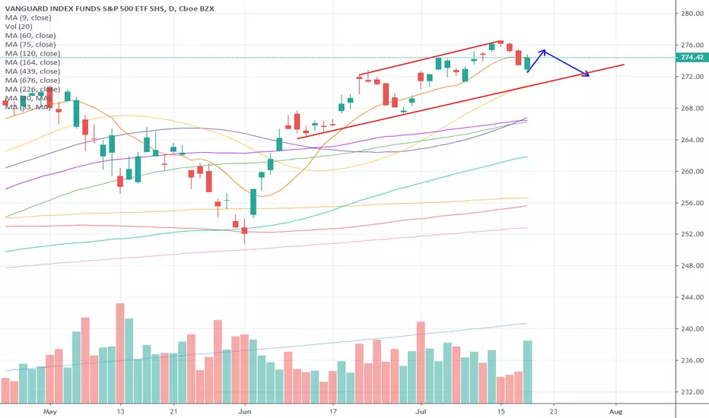Click the lower red support trendline
This screenshot has height=418, width=709.
coord(461,101)
